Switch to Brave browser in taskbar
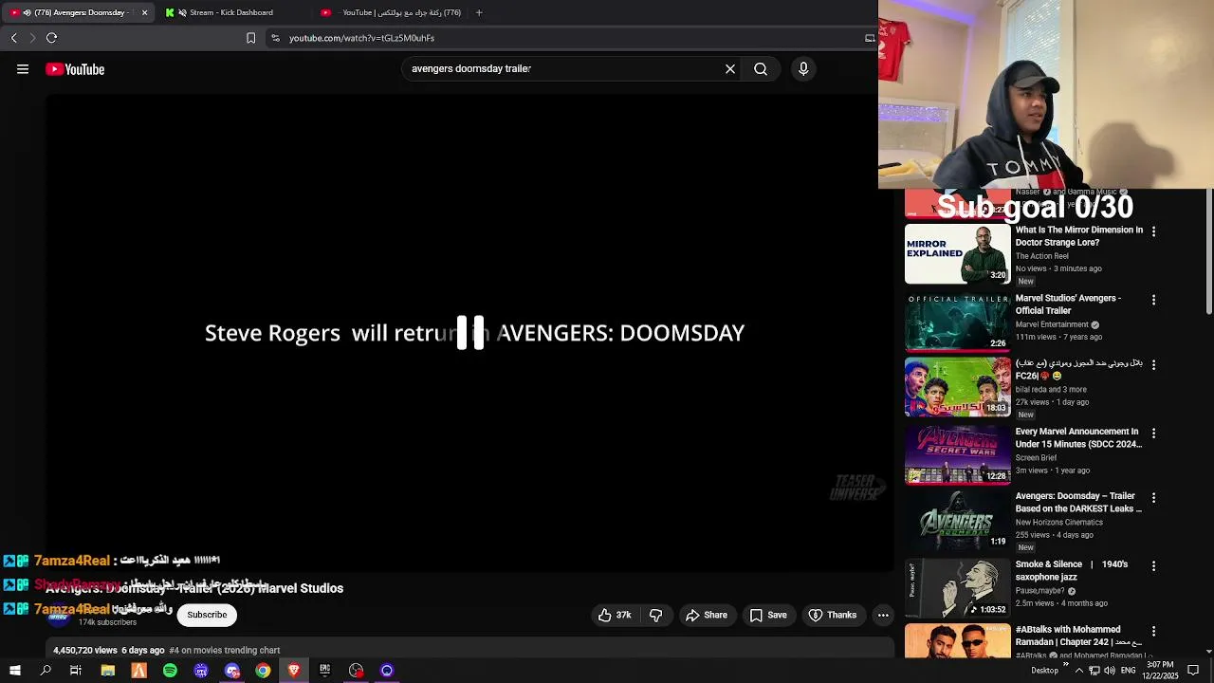1214x683 pixels. click(294, 671)
